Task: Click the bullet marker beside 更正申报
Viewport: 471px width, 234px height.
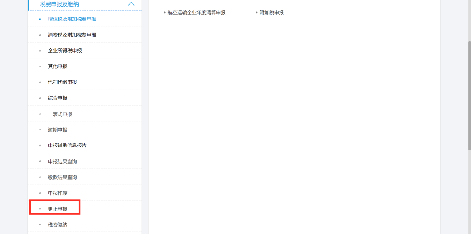Action: point(40,209)
